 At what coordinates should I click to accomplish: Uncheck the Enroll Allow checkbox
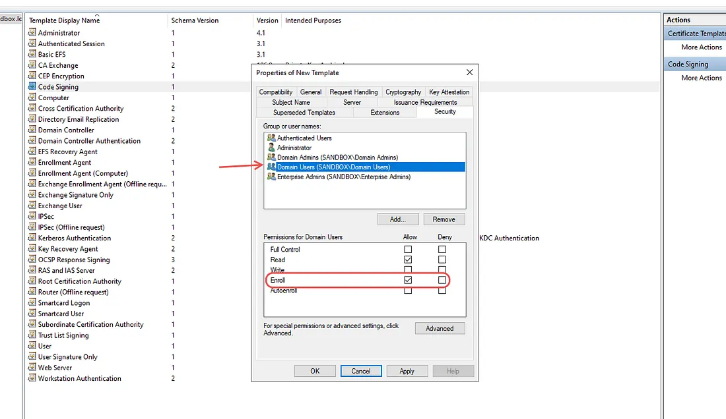(408, 281)
